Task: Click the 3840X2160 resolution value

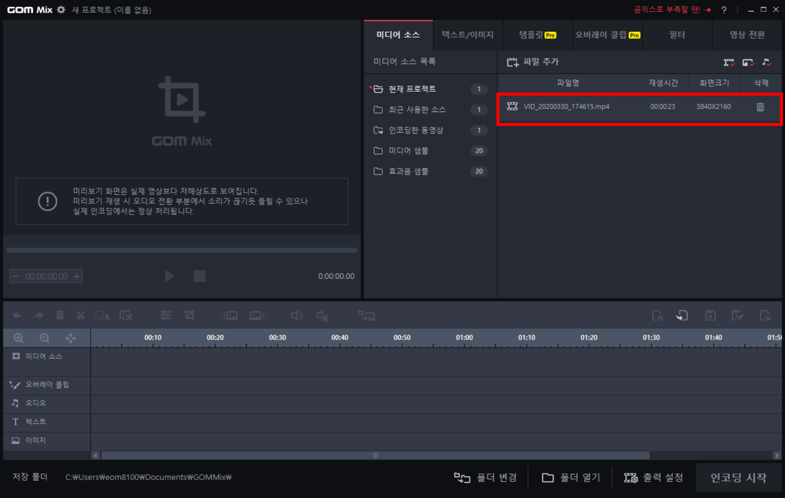Action: pos(714,107)
